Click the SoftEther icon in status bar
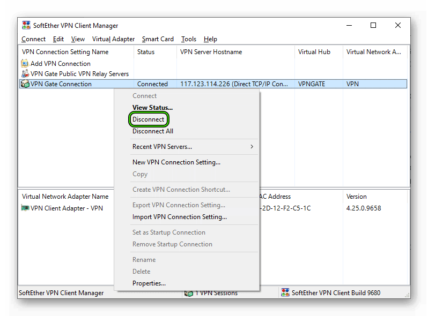The height and width of the screenshot is (316, 428). [x=285, y=292]
